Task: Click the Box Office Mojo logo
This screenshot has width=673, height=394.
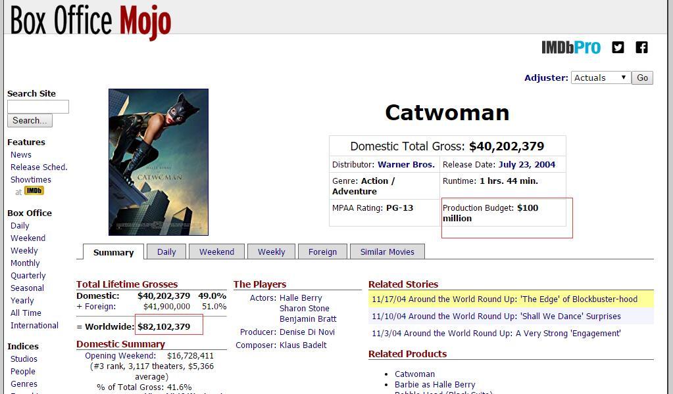Action: pos(91,21)
